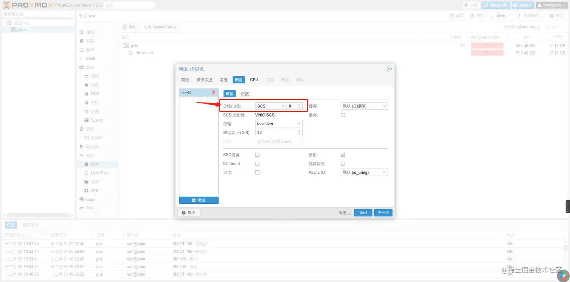Screen dimensions: 570x282
Task: Click 文档 button in the top bar
Action: point(471,5)
